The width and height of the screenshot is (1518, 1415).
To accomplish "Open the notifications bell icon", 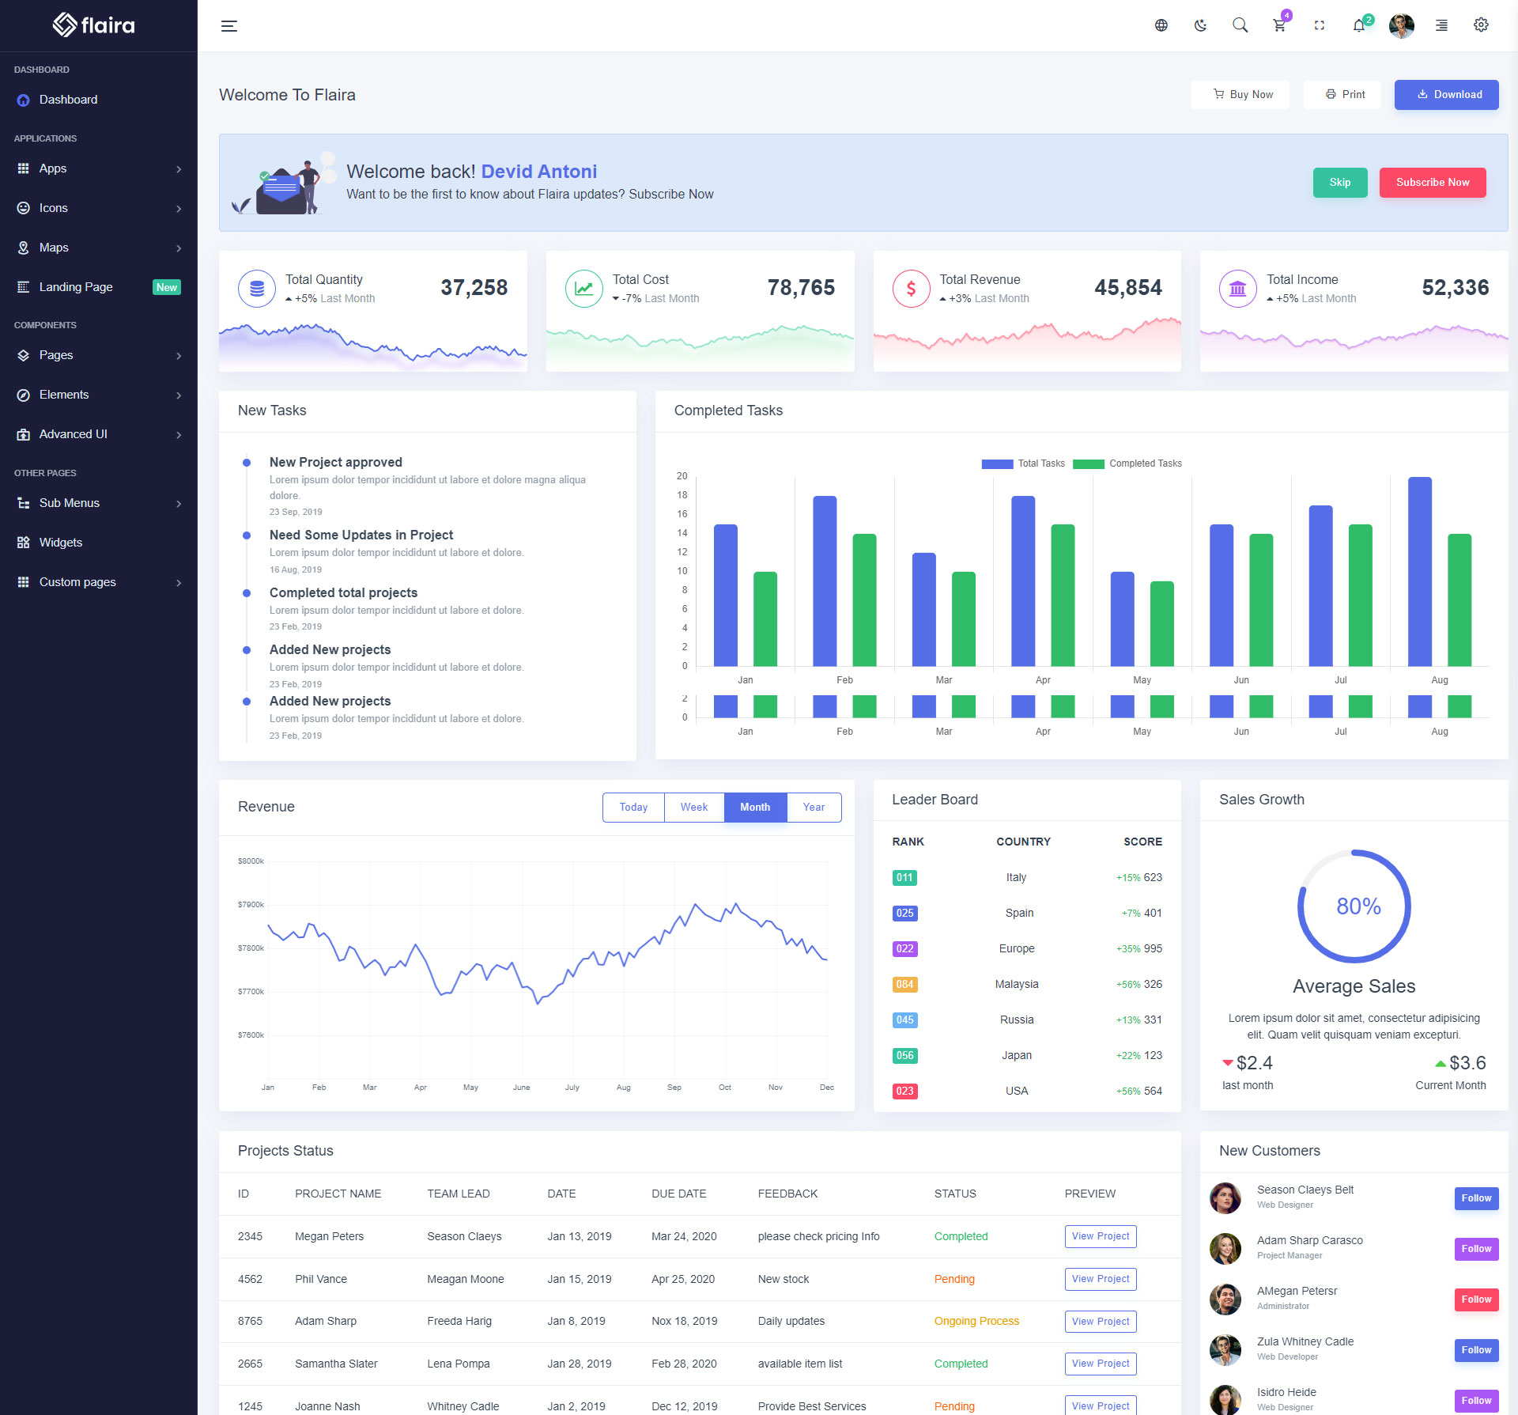I will 1358,25.
